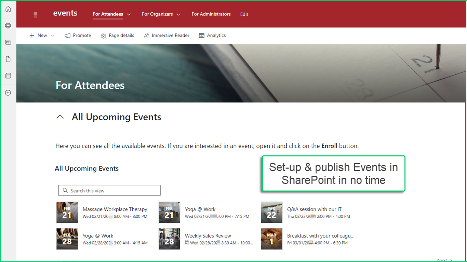Click the 4:00 PM - 6:30 PM time text
Viewport: 467px width, 262px height.
(331, 243)
